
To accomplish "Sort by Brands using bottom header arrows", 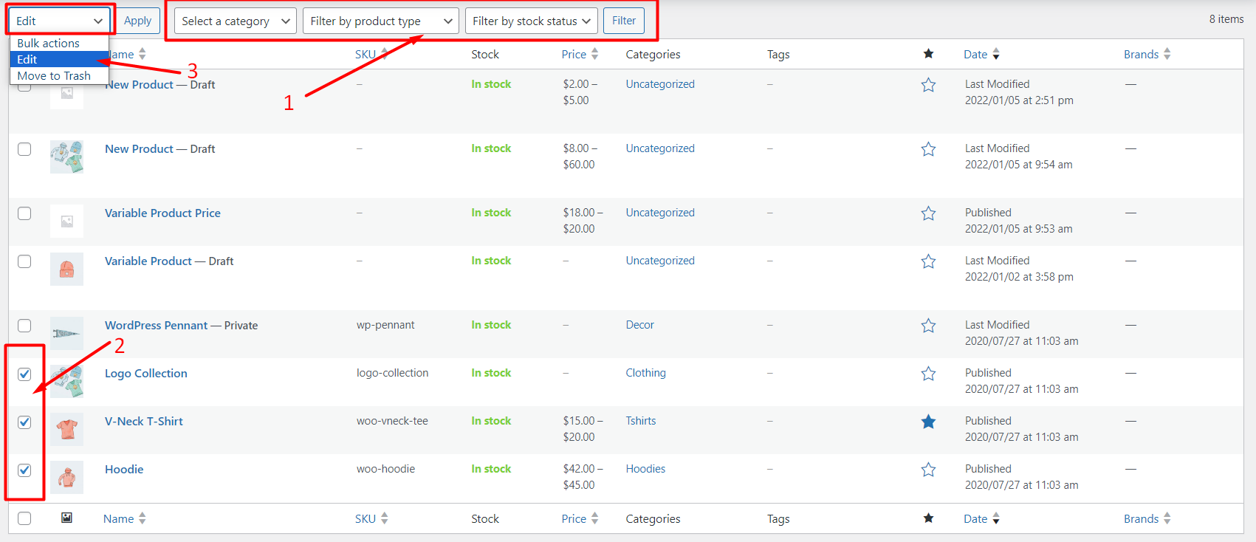I will pos(1167,518).
